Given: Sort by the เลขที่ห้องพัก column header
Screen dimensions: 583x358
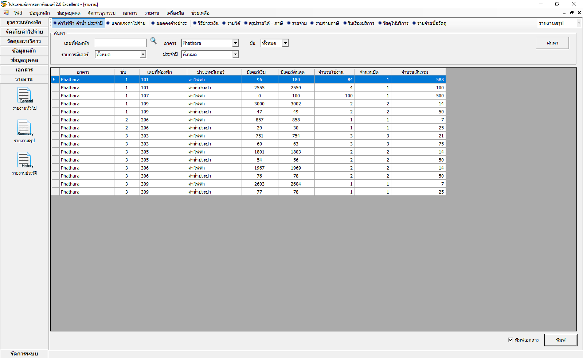Looking at the screenshot, I should pyautogui.click(x=163, y=72).
